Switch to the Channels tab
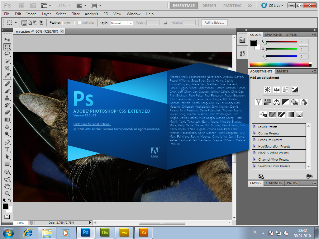Image resolution: width=319 pixels, height=239 pixels. point(274,183)
